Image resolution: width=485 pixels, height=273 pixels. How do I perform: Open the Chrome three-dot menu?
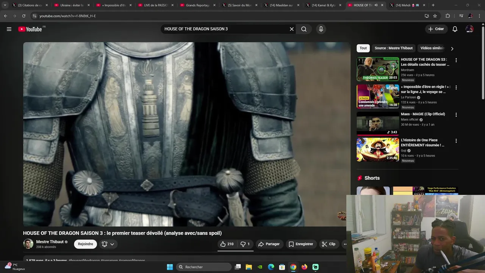point(479,16)
